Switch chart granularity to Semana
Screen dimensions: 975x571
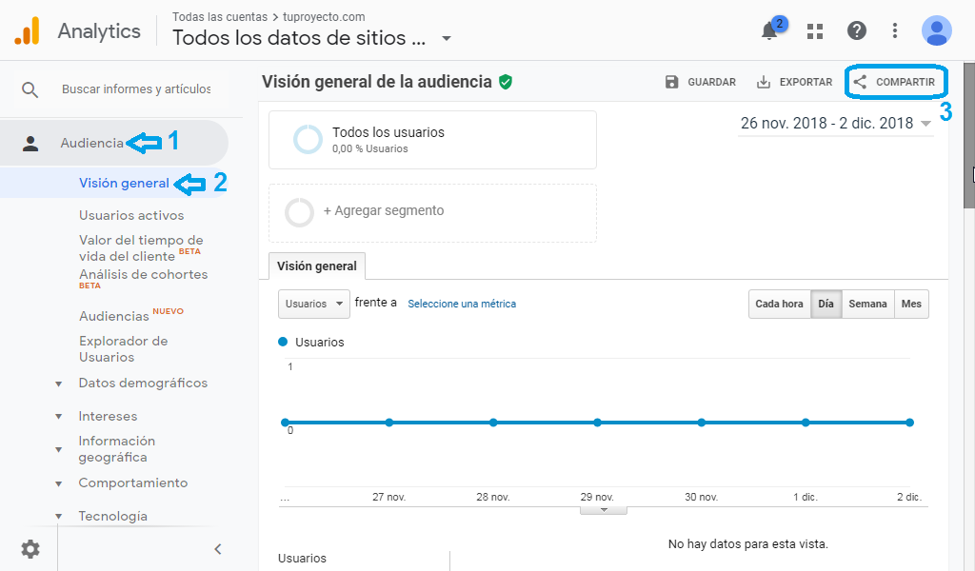point(867,305)
